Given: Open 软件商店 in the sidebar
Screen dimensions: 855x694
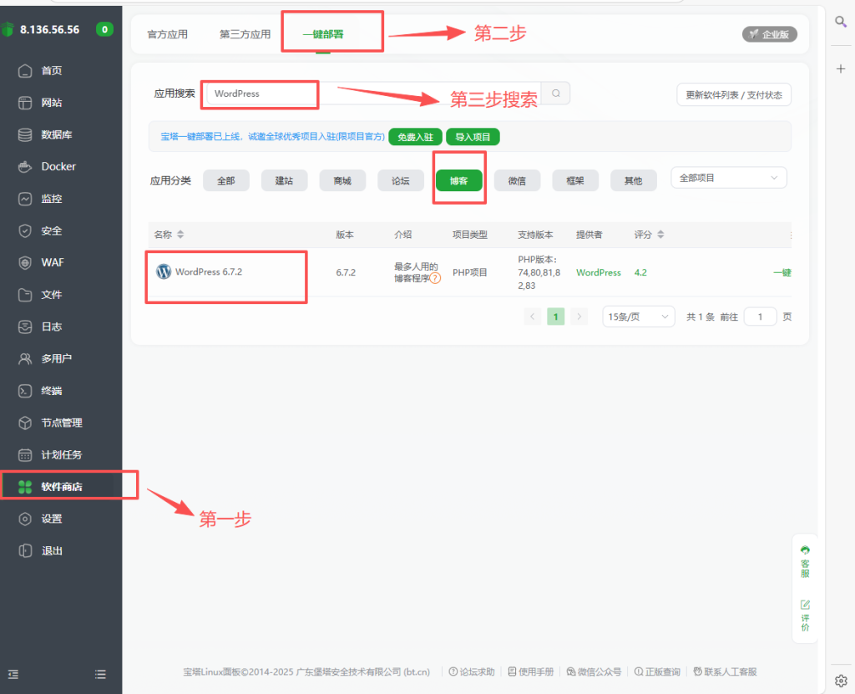Looking at the screenshot, I should click(x=61, y=487).
